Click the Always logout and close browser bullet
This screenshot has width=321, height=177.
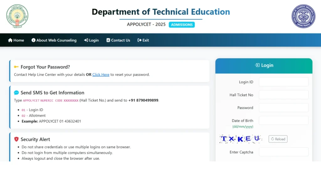pyautogui.click(x=61, y=159)
